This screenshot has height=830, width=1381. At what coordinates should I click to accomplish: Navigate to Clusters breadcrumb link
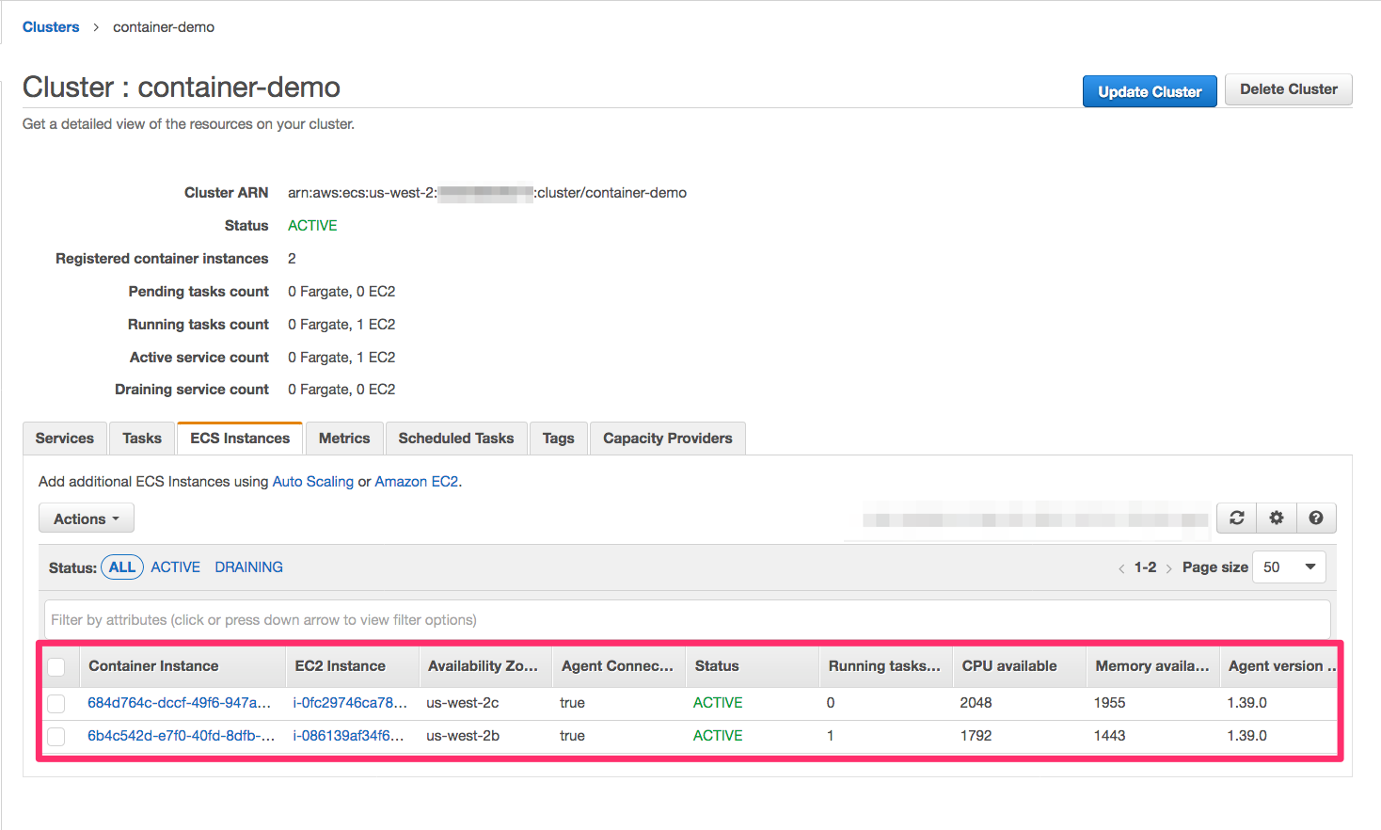coord(51,27)
